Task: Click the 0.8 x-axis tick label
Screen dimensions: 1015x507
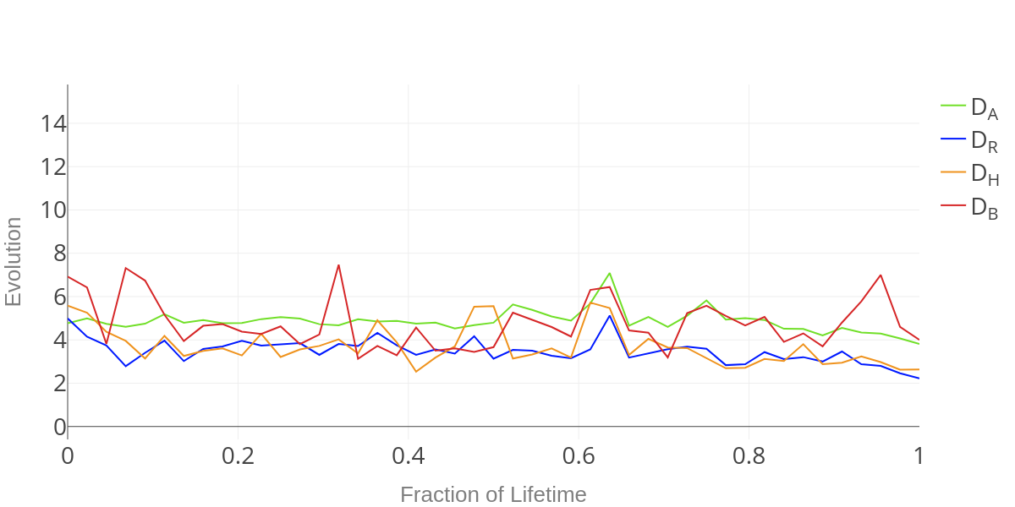Action: (749, 456)
